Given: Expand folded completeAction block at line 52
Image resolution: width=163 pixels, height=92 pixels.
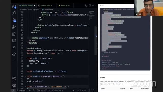Looking at the screenshot, I should click(25, 86).
